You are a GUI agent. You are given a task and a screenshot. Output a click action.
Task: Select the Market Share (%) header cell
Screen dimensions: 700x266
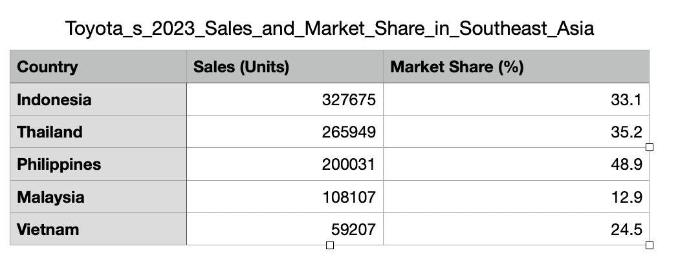click(516, 66)
